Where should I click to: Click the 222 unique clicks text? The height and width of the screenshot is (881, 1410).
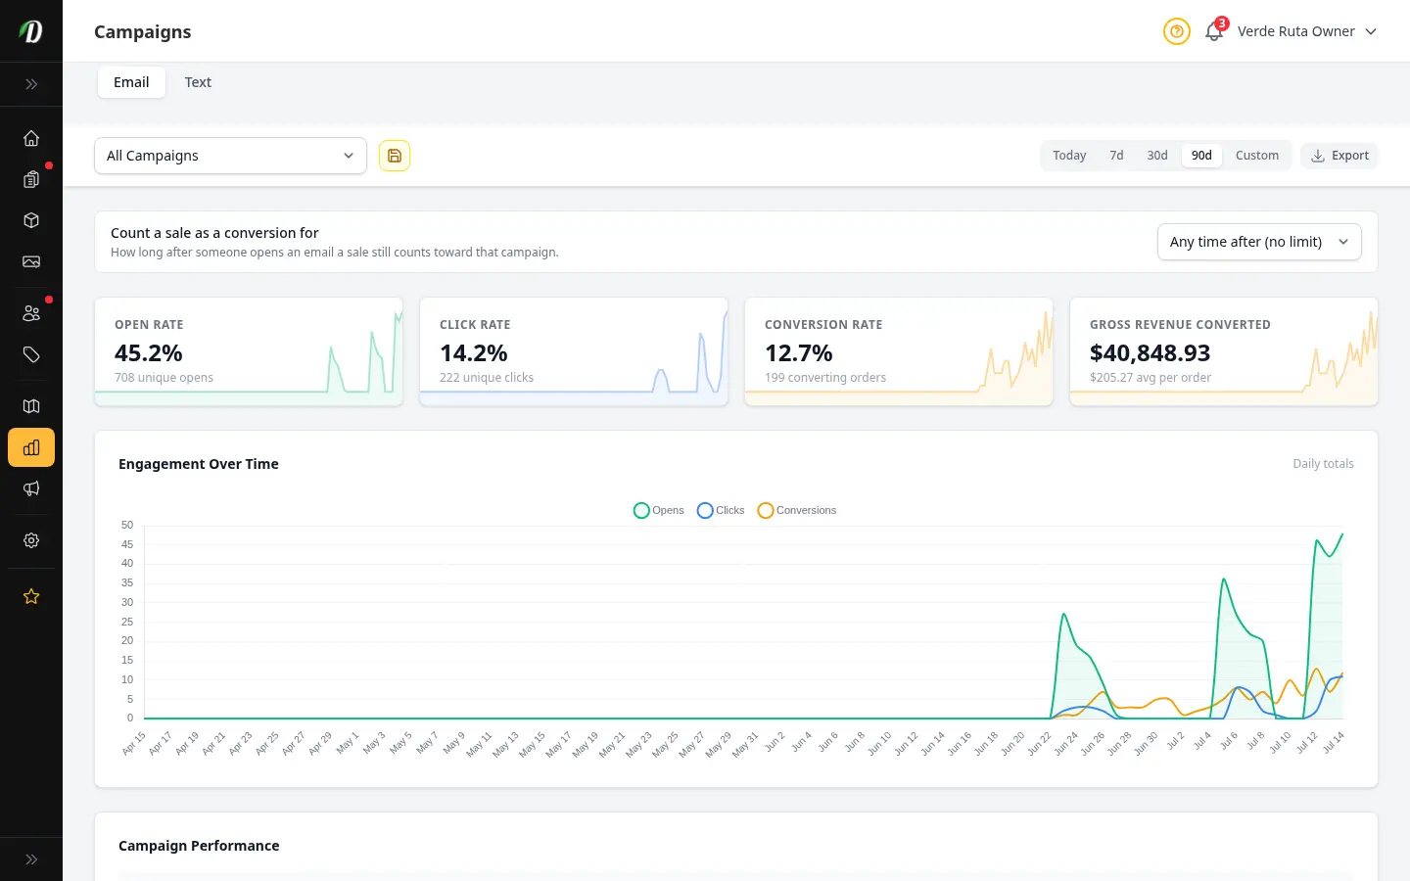tap(487, 378)
